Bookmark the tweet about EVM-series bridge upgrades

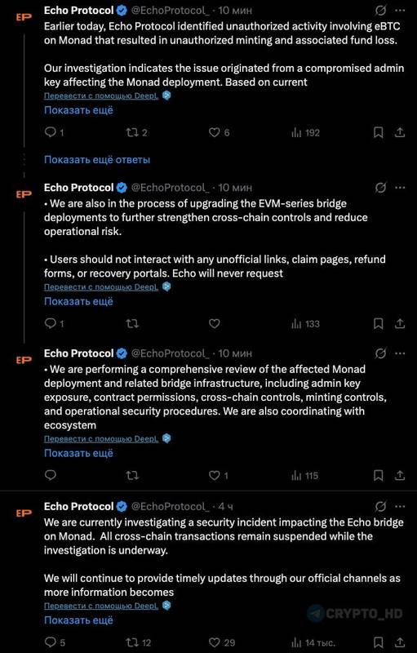coord(379,323)
